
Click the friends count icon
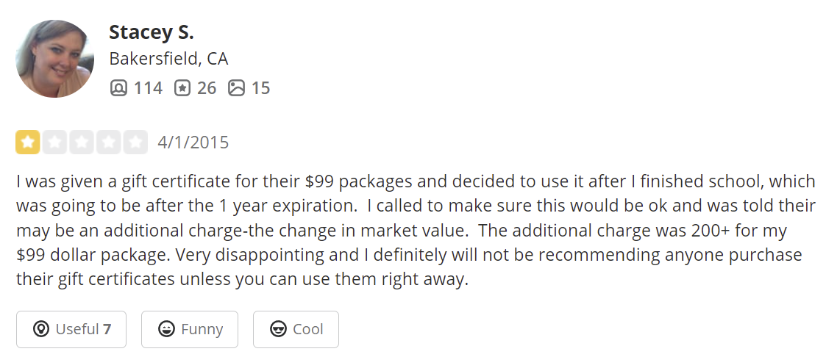click(118, 89)
